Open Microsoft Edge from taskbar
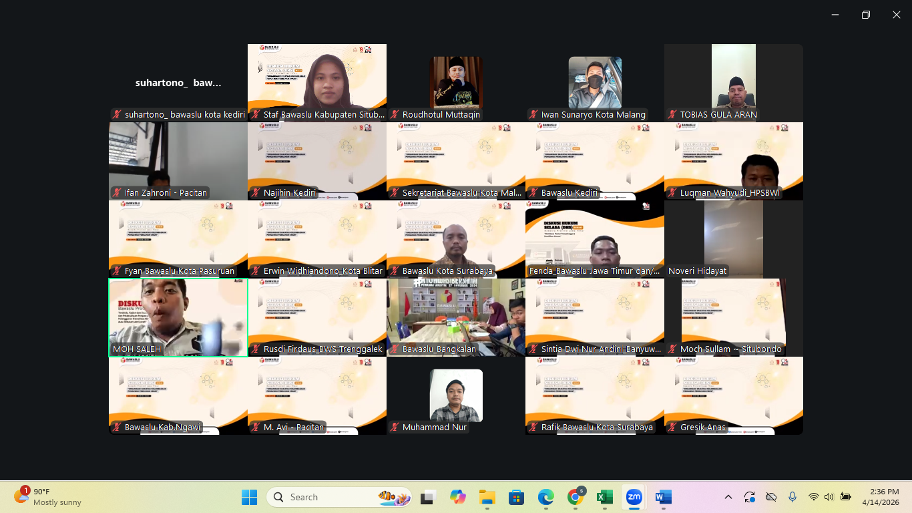The width and height of the screenshot is (912, 513). coord(545,497)
